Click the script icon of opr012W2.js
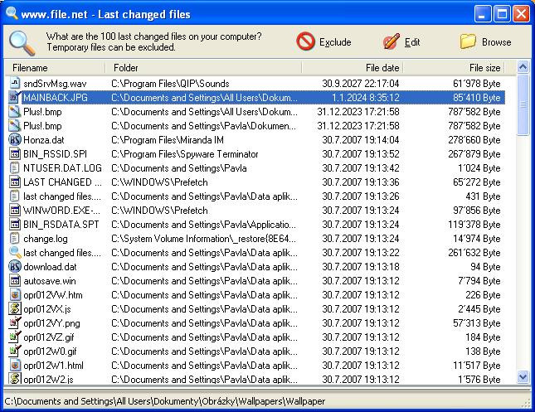535x412 pixels. [15, 379]
